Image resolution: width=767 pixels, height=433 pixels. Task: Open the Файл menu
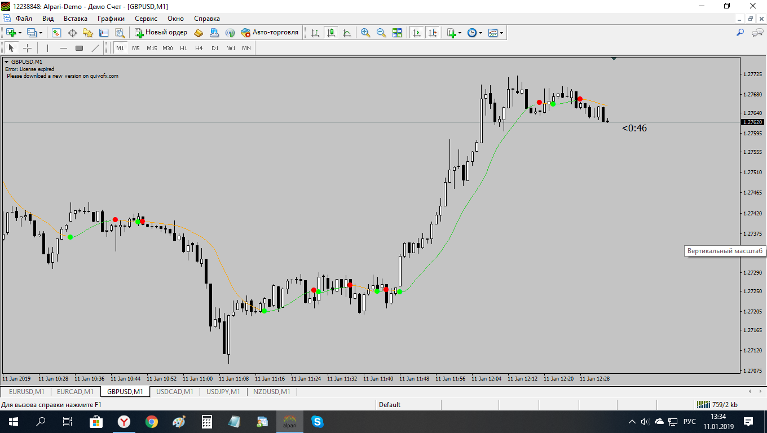24,18
